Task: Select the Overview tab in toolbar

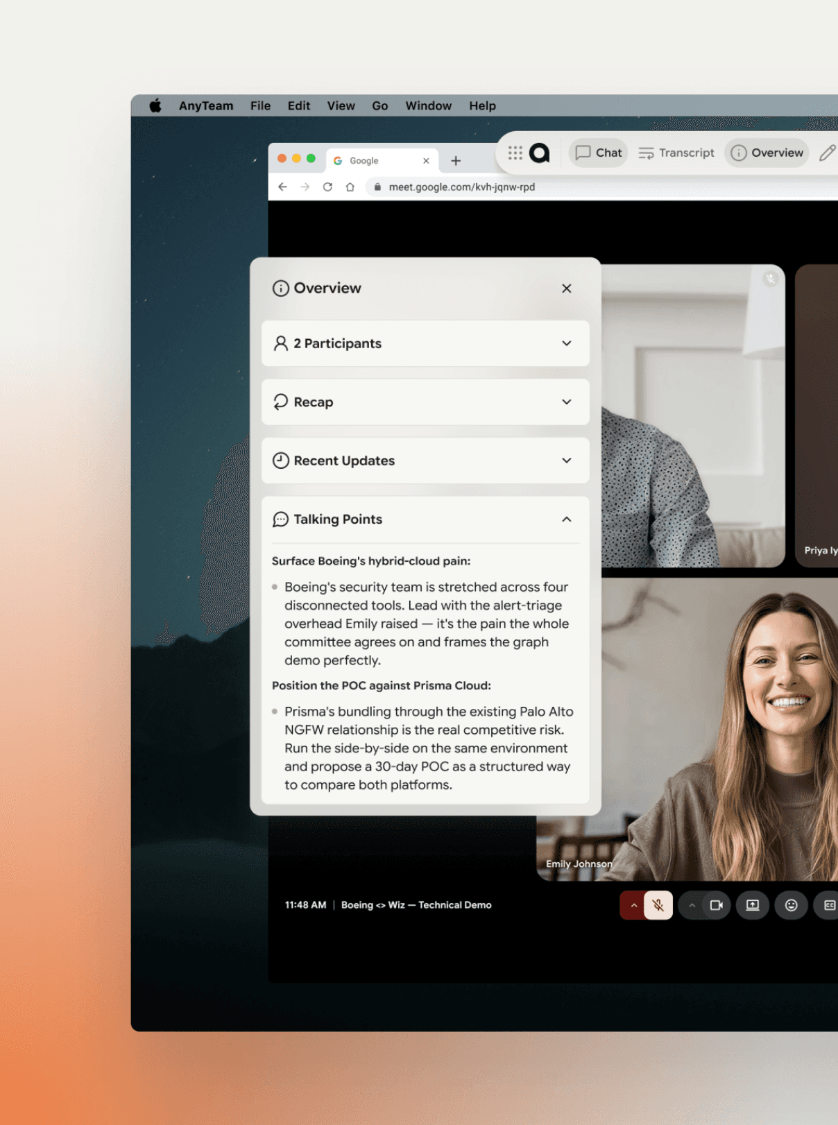Action: tap(767, 153)
